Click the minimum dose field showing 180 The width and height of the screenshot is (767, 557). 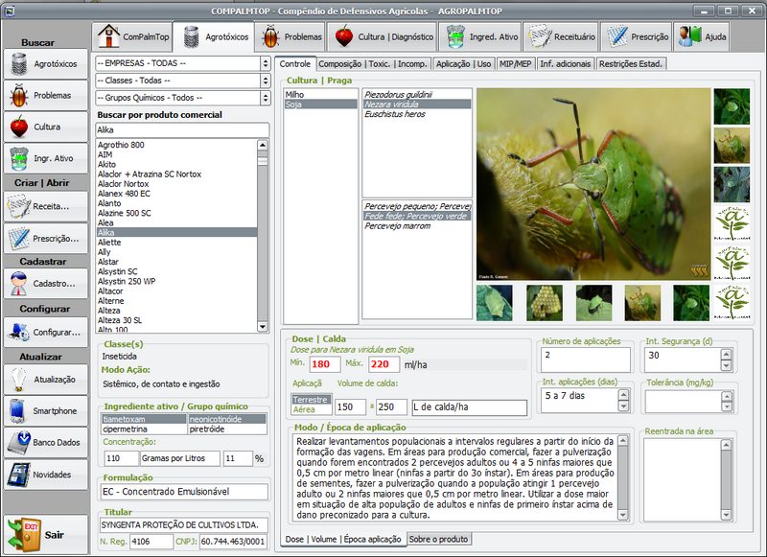click(x=325, y=364)
